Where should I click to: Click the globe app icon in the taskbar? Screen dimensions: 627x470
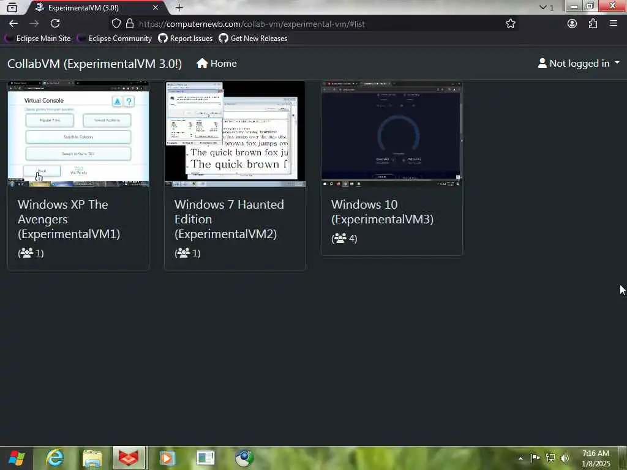click(244, 458)
